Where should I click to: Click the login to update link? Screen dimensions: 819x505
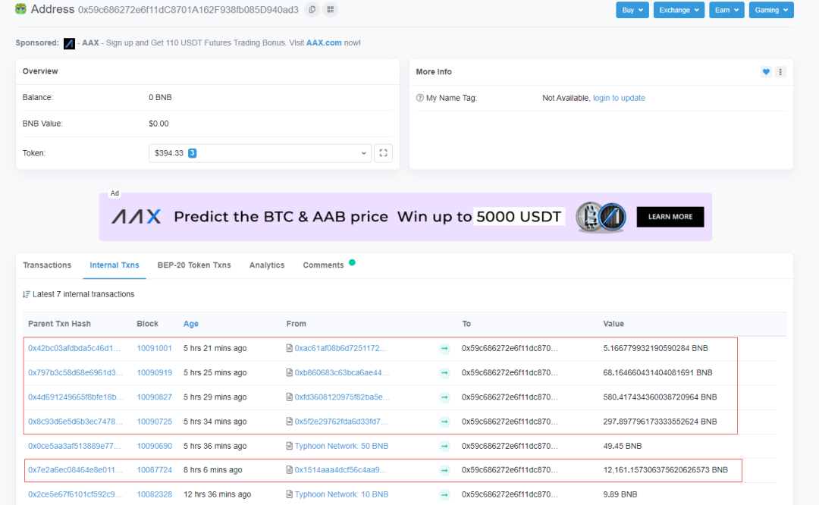click(x=619, y=98)
